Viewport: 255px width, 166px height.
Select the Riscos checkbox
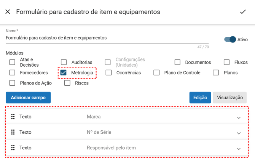[67, 83]
